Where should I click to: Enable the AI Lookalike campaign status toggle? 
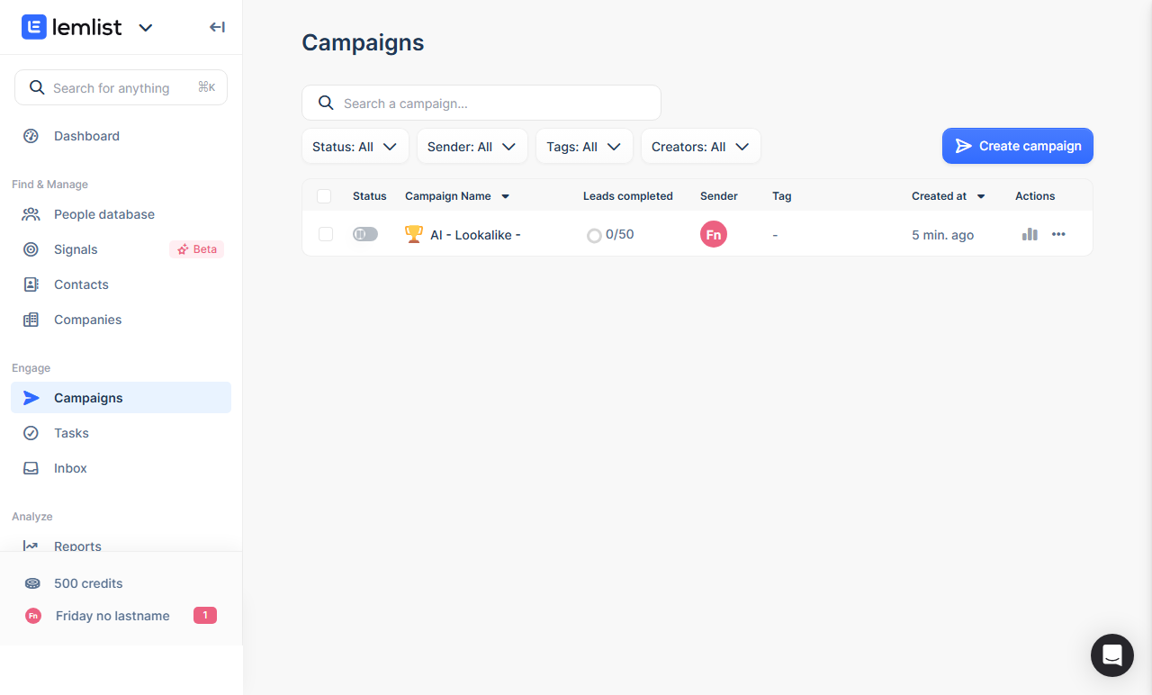(364, 233)
